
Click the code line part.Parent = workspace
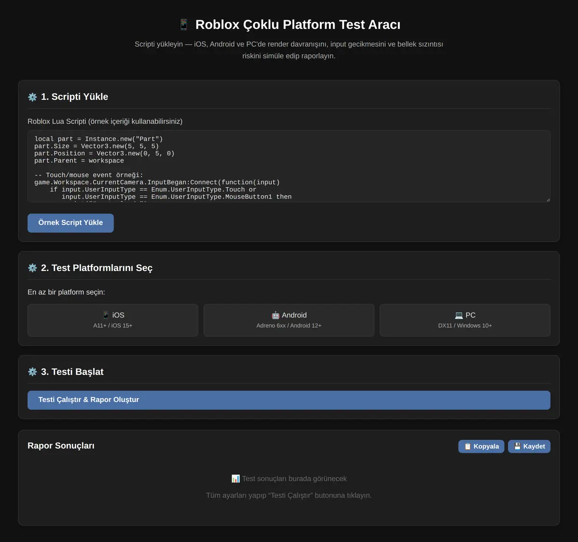coord(79,161)
